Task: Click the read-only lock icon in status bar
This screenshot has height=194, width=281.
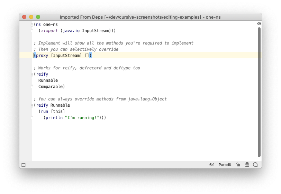Action: click(x=238, y=165)
